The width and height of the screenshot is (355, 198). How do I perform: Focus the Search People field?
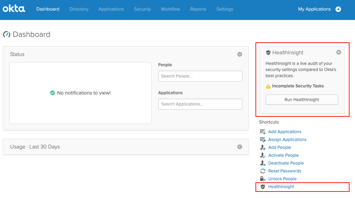[200, 76]
